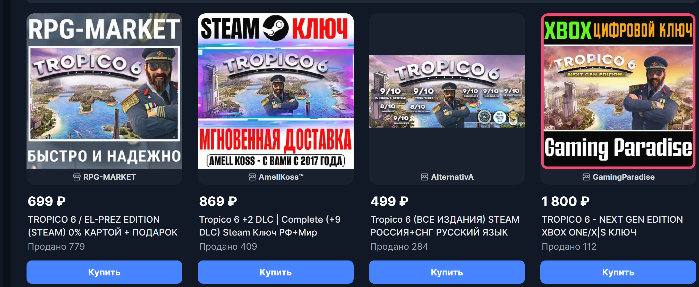699x287 pixels.
Task: Open Tropico 6 +2 DLC Complete title
Action: (270, 226)
